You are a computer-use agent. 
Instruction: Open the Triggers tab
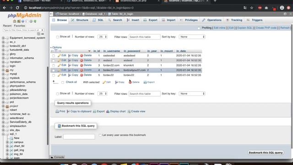point(255,20)
